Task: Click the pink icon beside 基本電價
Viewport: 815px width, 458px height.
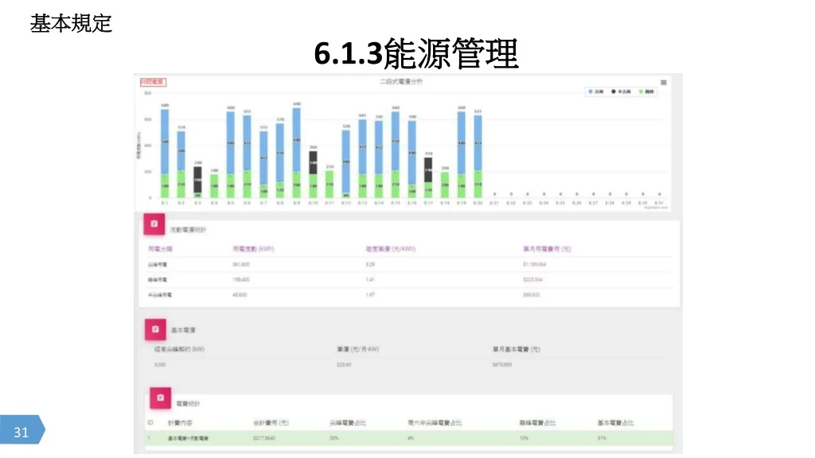Action: pyautogui.click(x=155, y=330)
